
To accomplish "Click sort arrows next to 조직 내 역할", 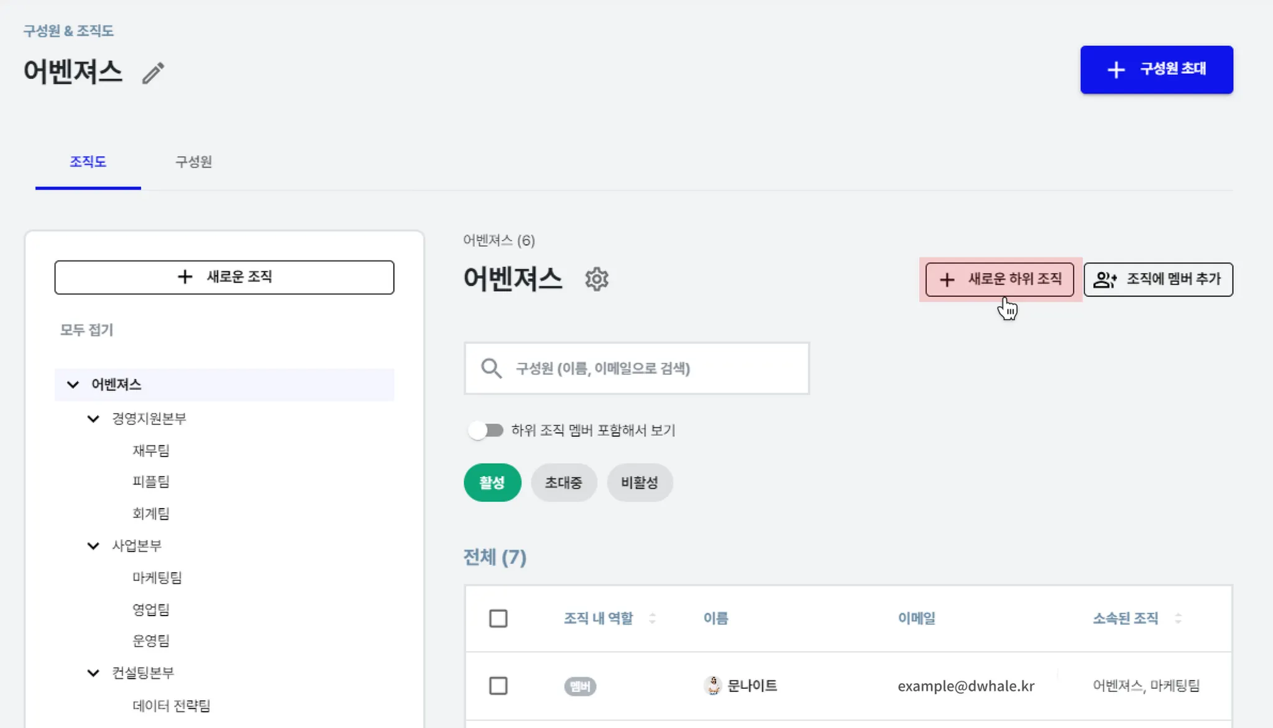I will 652,619.
